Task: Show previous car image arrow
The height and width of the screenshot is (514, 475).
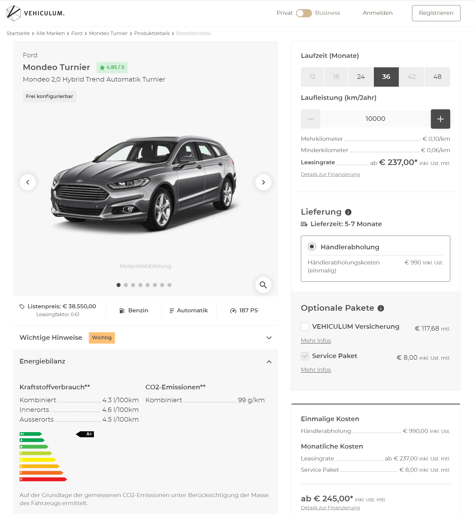Action: point(28,182)
